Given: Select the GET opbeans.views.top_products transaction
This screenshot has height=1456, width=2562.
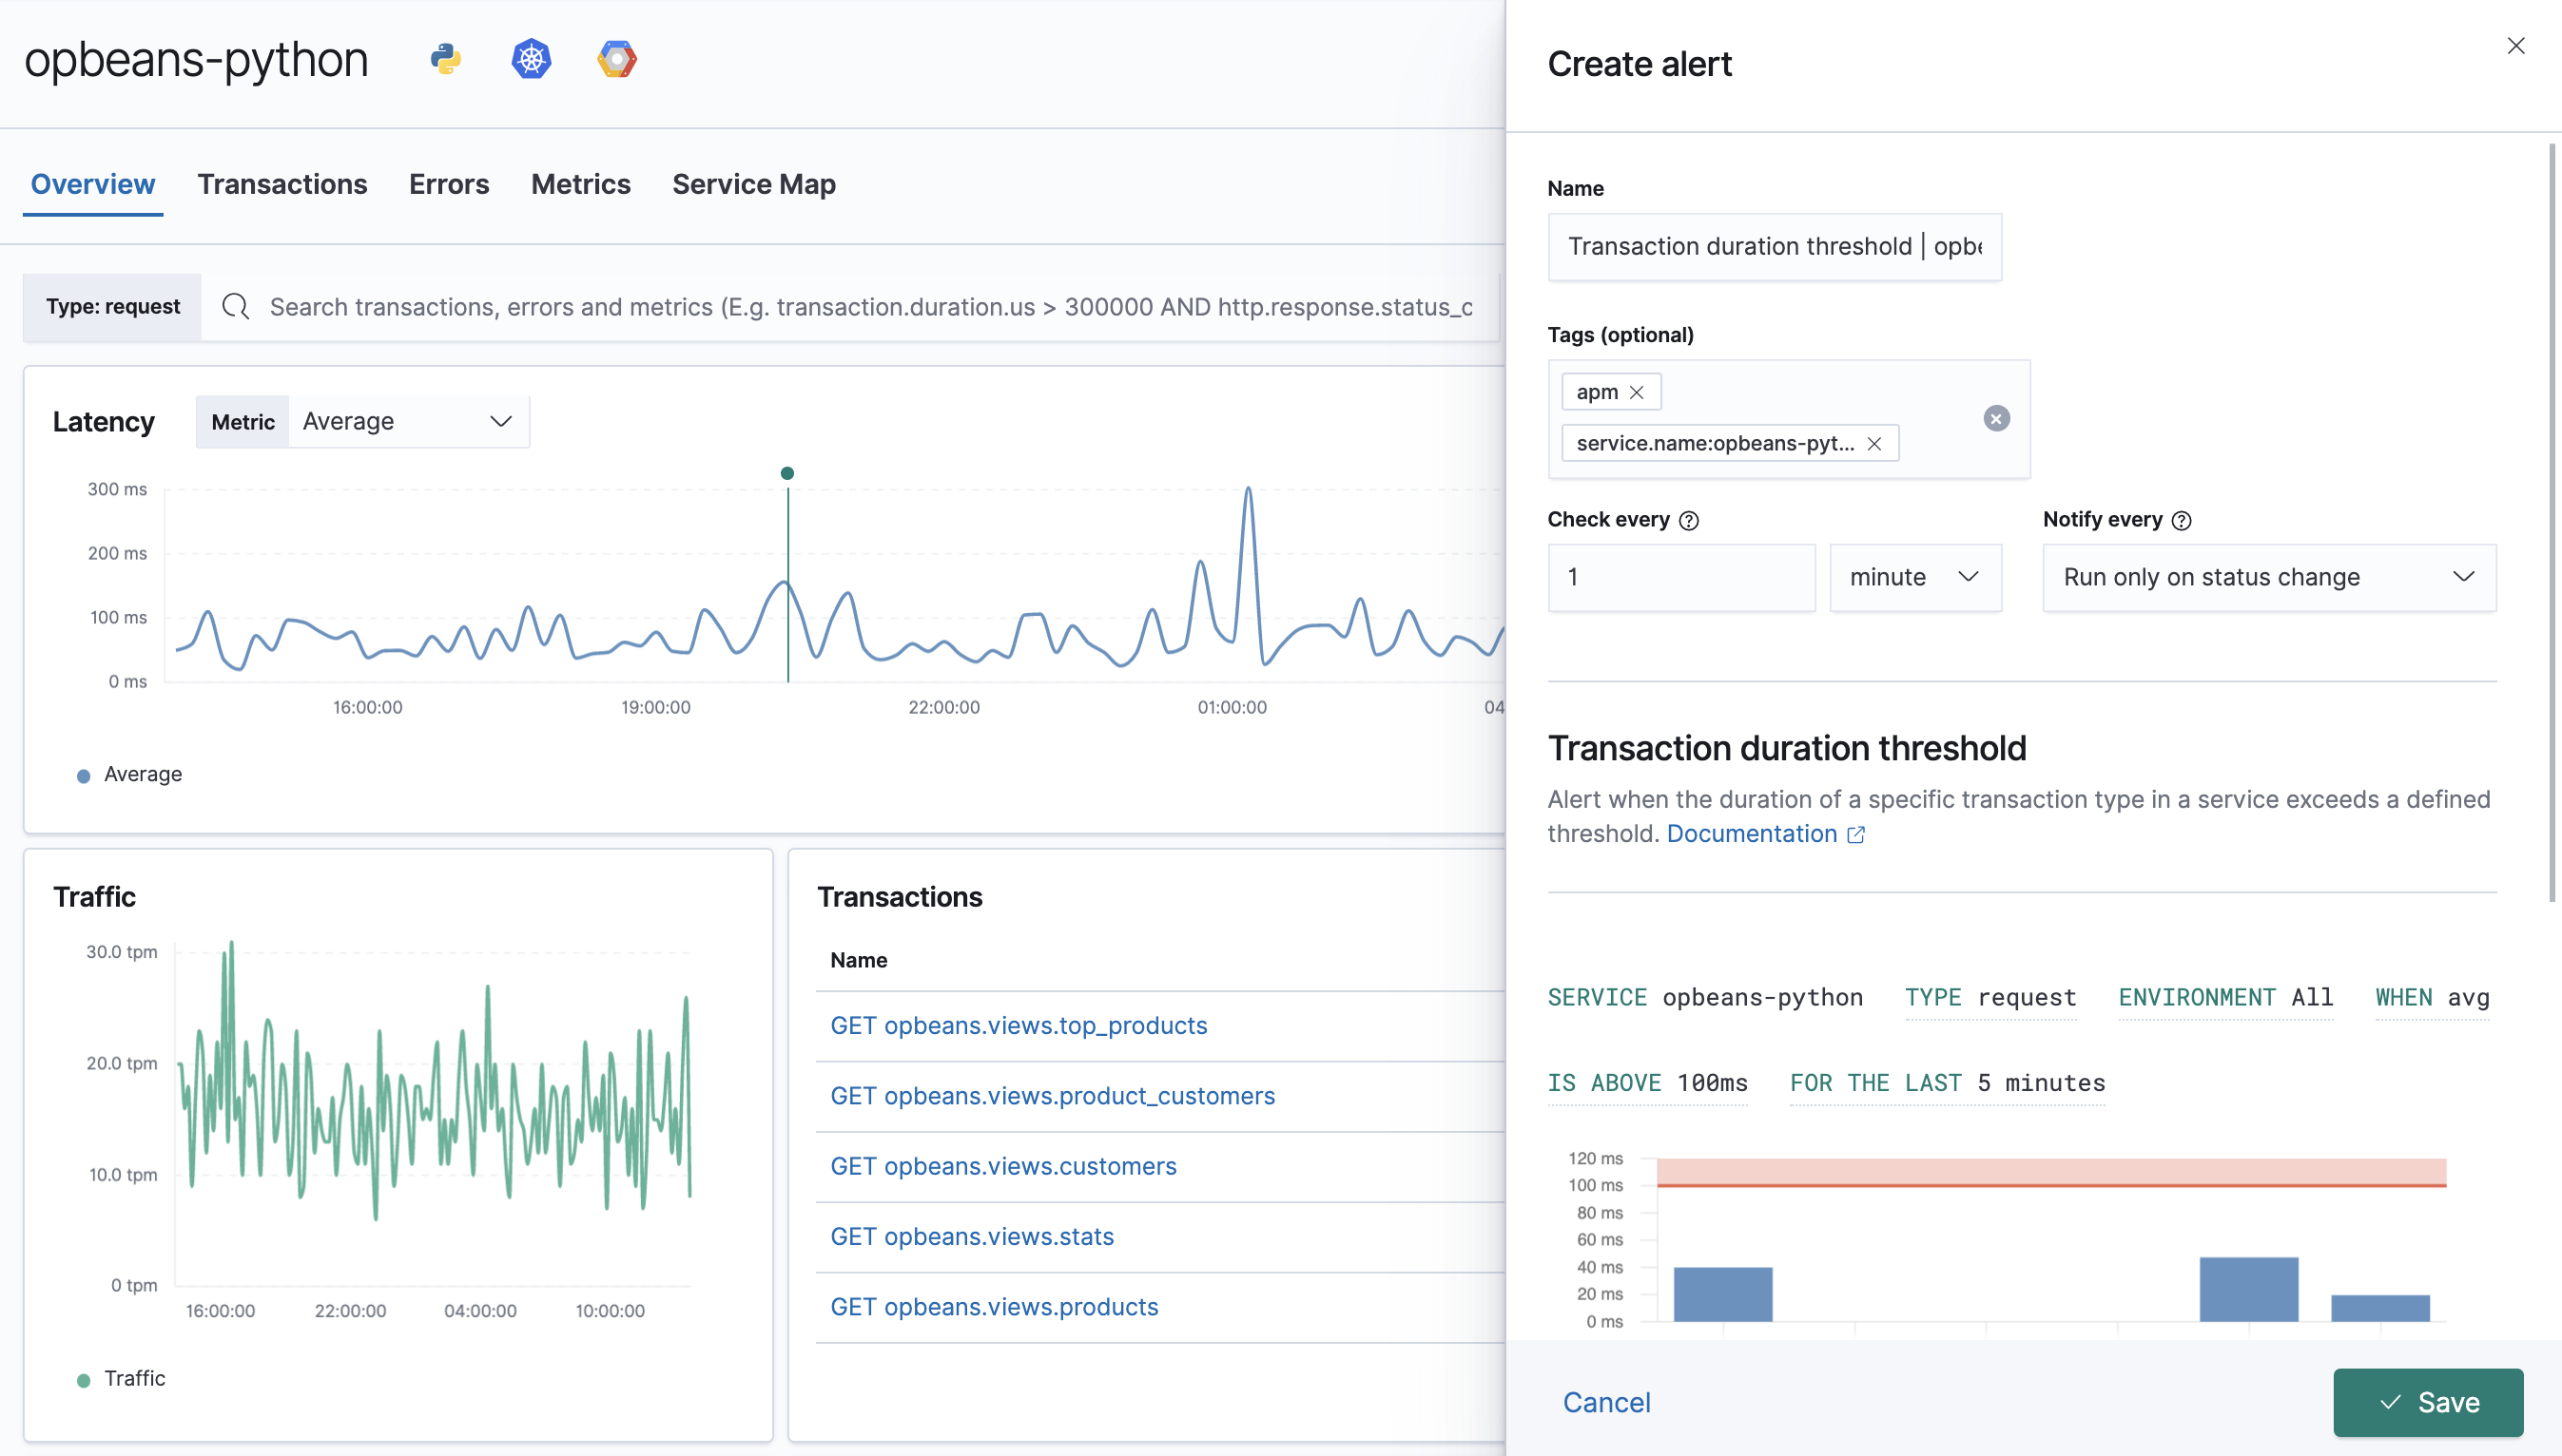Looking at the screenshot, I should 1019,1025.
